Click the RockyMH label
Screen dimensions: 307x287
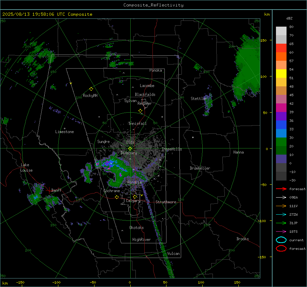(x=90, y=96)
